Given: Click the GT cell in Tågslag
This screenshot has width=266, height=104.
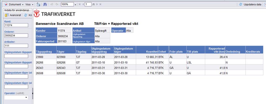Looking at the screenshot, I should [x=83, y=62].
